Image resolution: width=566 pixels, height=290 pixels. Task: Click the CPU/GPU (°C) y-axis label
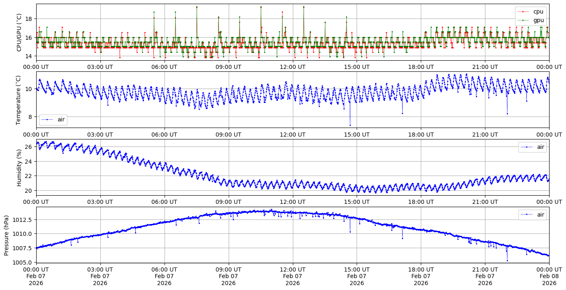19,32
